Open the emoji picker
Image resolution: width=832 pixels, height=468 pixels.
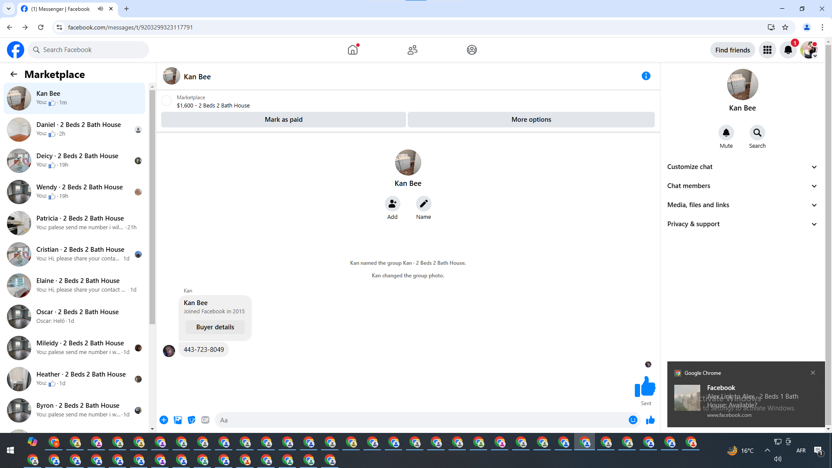(x=633, y=420)
